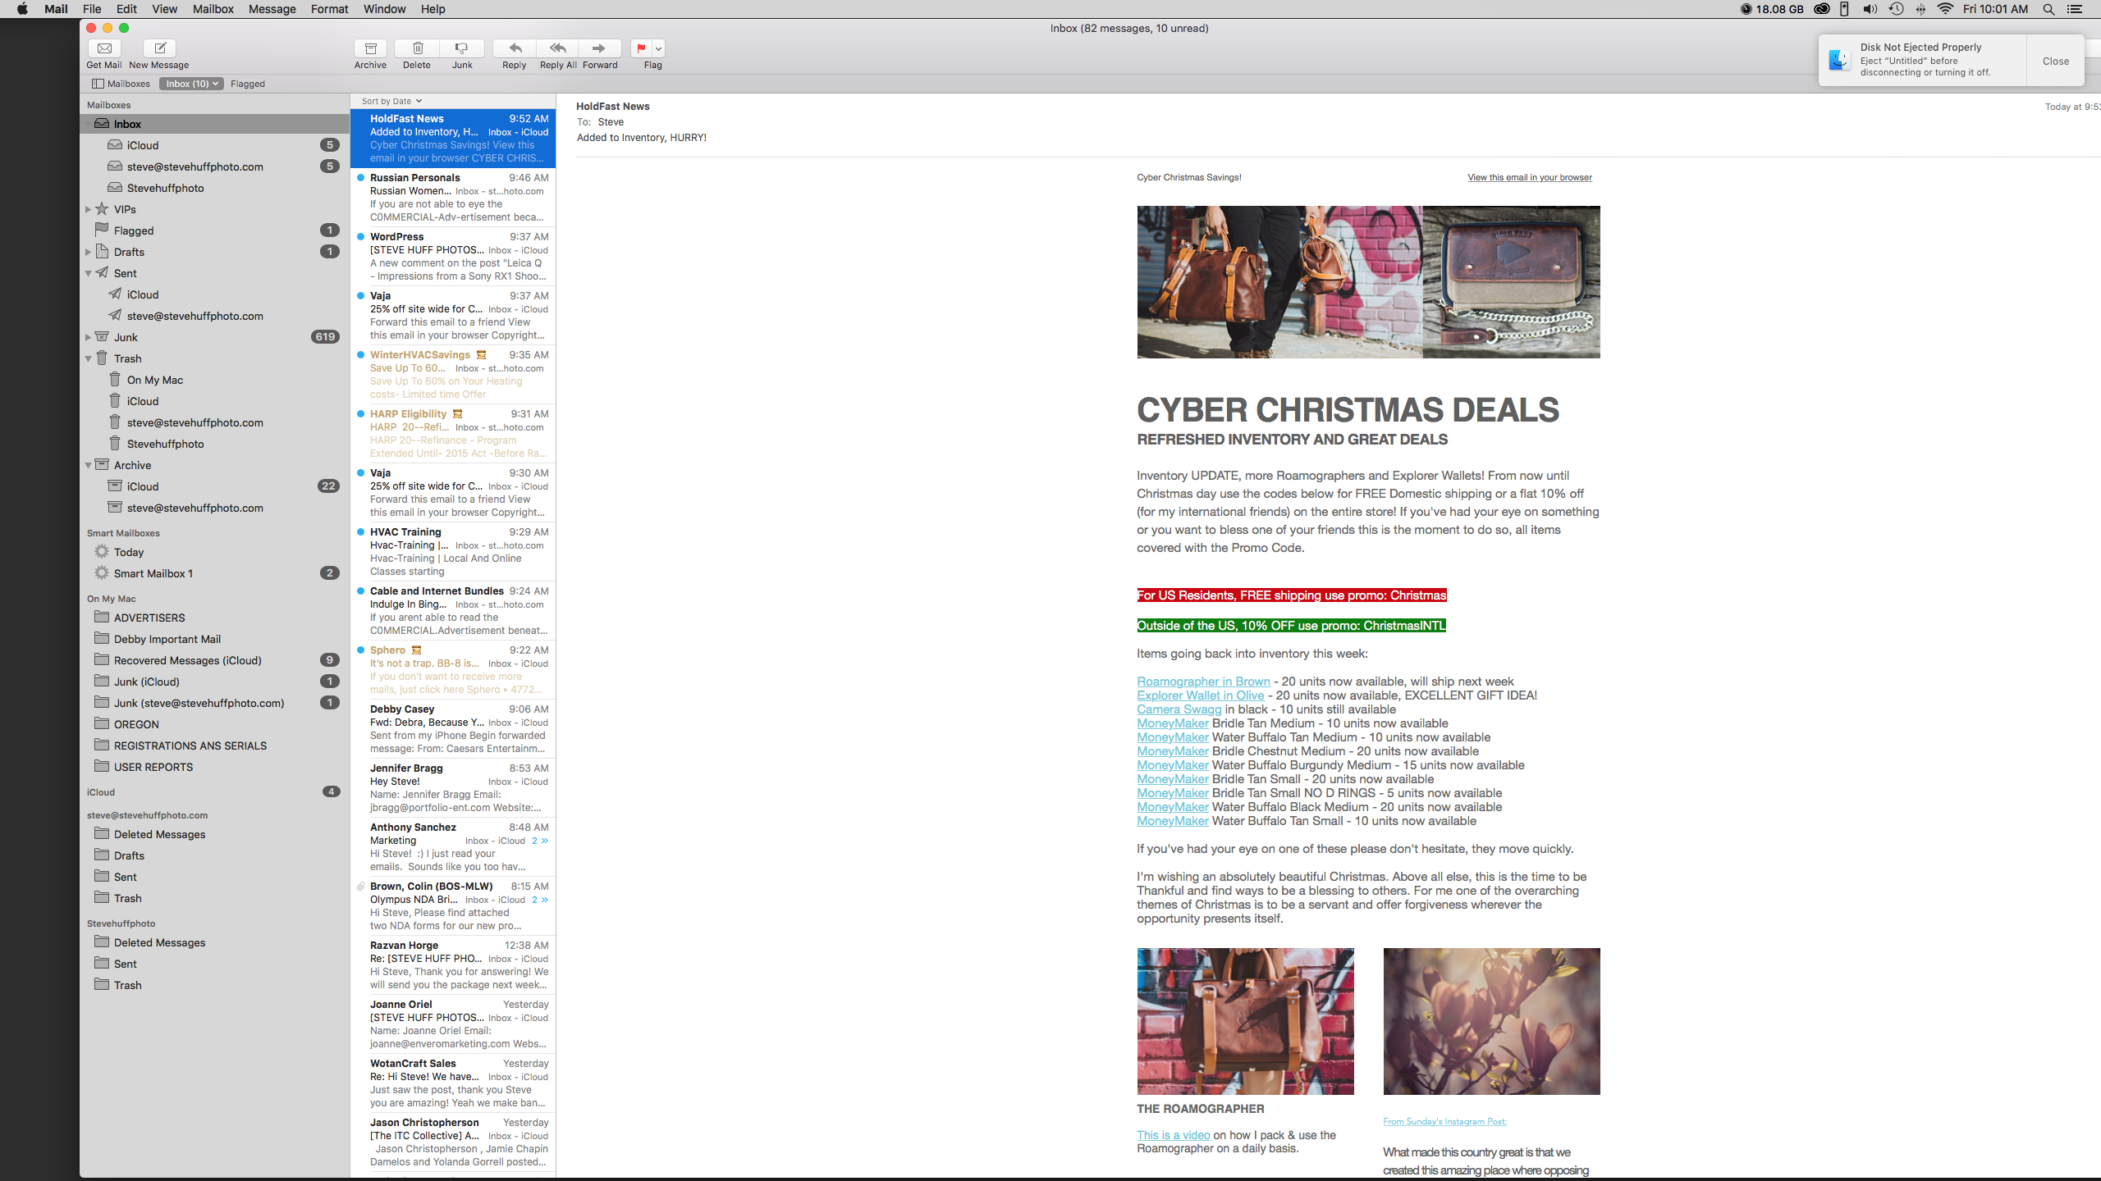
Task: Collapse the Inbox mailbox triangle
Action: click(88, 125)
